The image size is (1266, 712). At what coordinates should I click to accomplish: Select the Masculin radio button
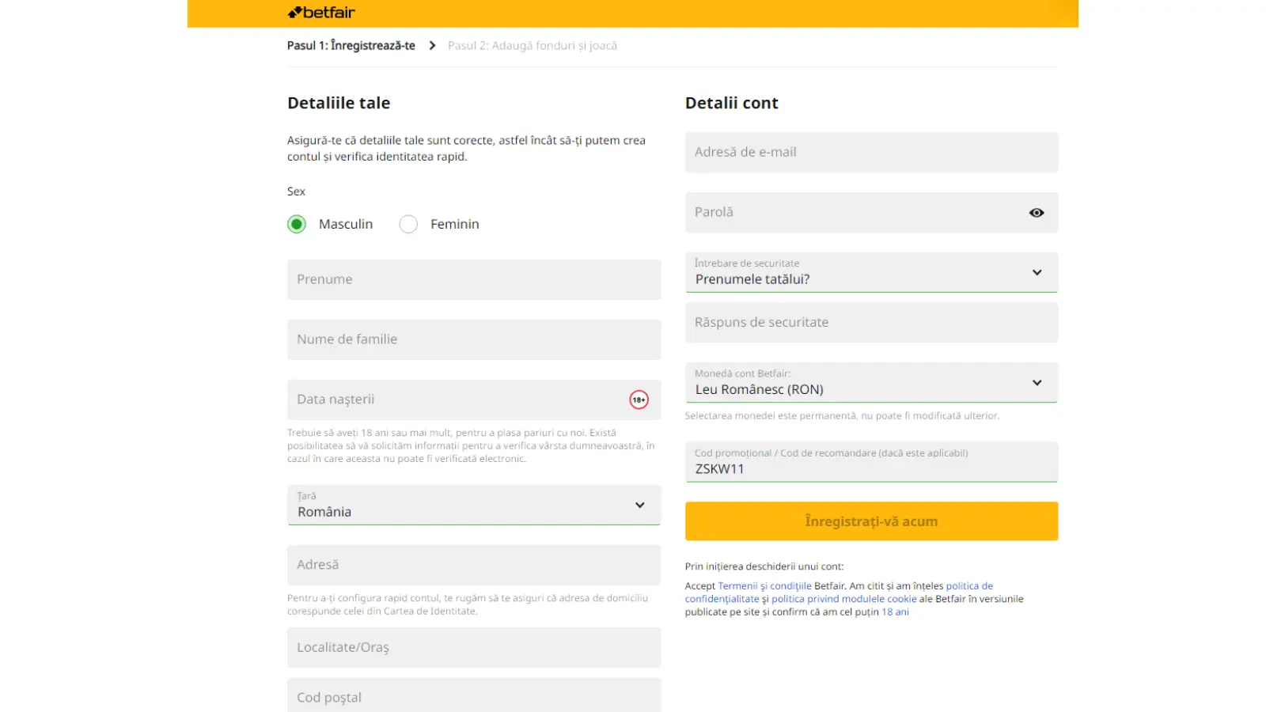point(297,224)
